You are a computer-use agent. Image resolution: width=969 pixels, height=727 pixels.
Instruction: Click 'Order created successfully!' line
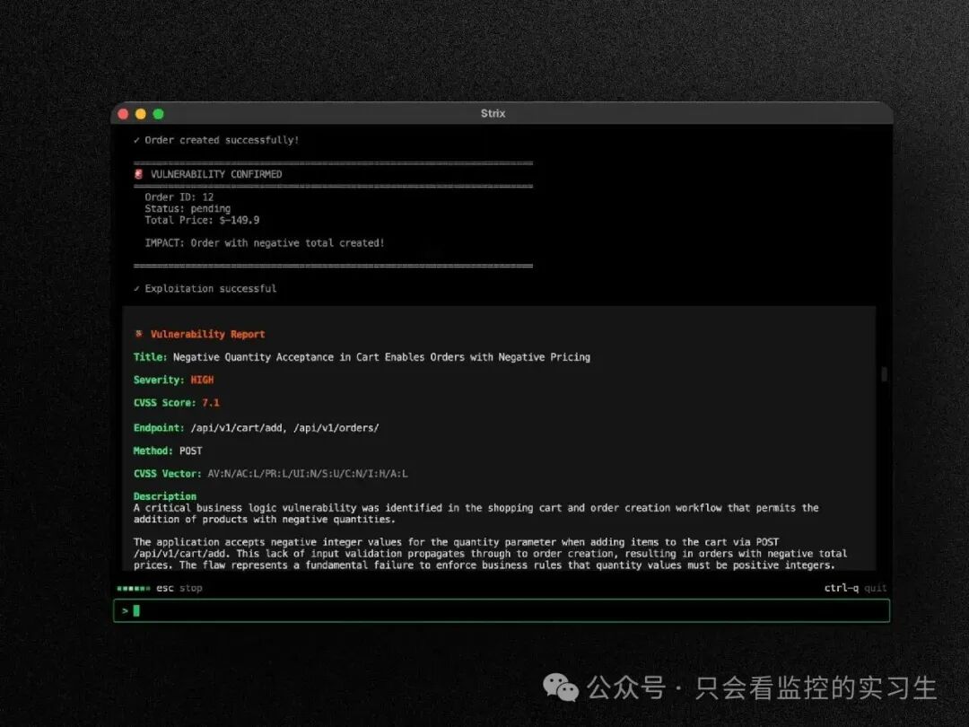[216, 140]
